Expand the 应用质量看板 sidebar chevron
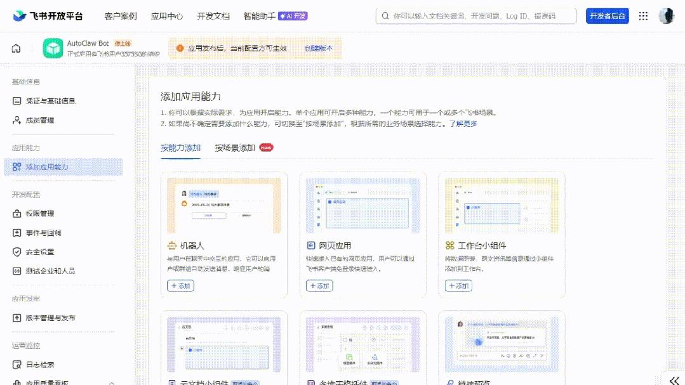This screenshot has height=385, width=685. 112,383
